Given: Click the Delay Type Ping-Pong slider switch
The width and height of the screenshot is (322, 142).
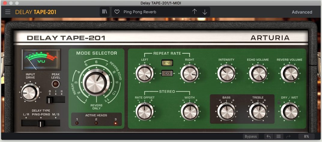Looking at the screenshot, I should pos(41,123).
